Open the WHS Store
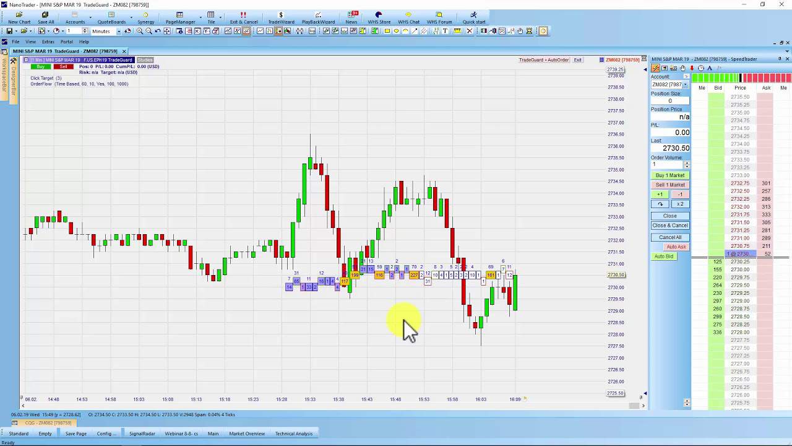792x446 pixels. [x=379, y=17]
